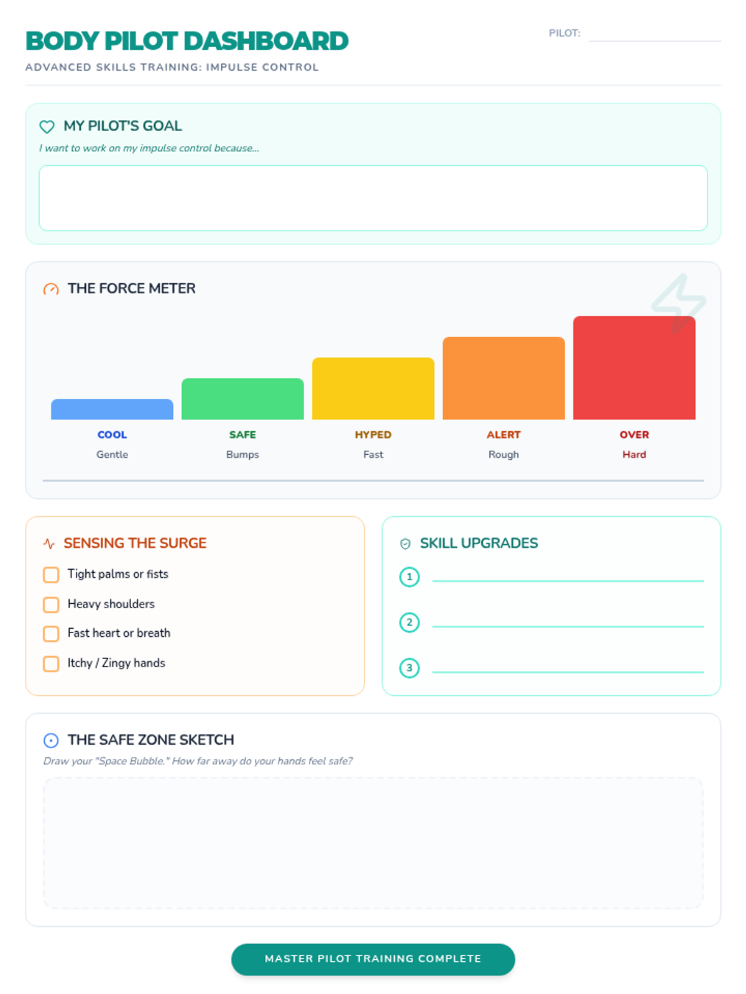Choose the blue COOL force bar
The width and height of the screenshot is (746, 994).
tap(112, 409)
